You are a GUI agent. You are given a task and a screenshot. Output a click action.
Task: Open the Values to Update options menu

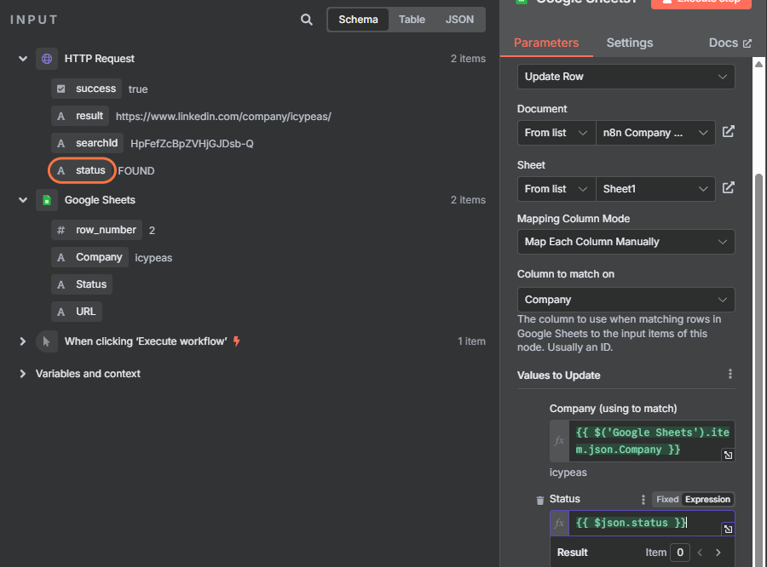point(730,374)
